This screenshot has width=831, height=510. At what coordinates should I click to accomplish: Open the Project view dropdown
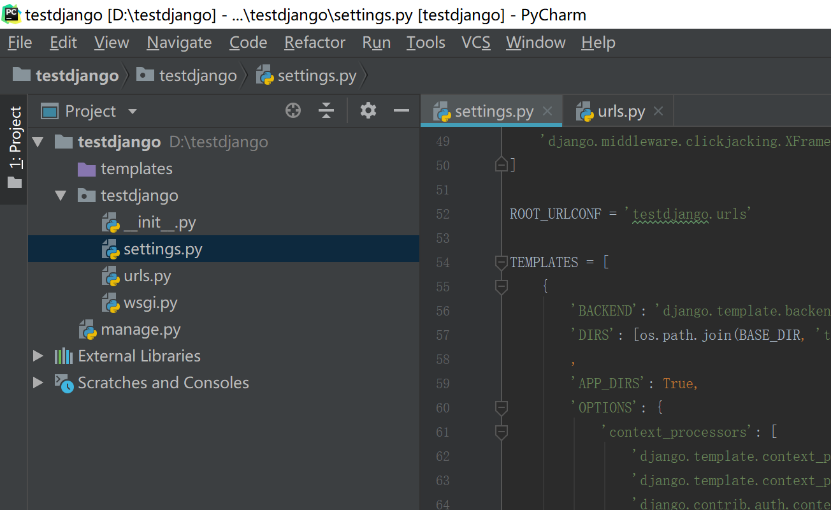(132, 111)
